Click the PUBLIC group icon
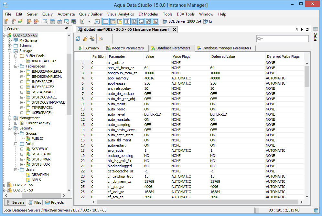The height and width of the screenshot is (216, 322). click(x=28, y=139)
